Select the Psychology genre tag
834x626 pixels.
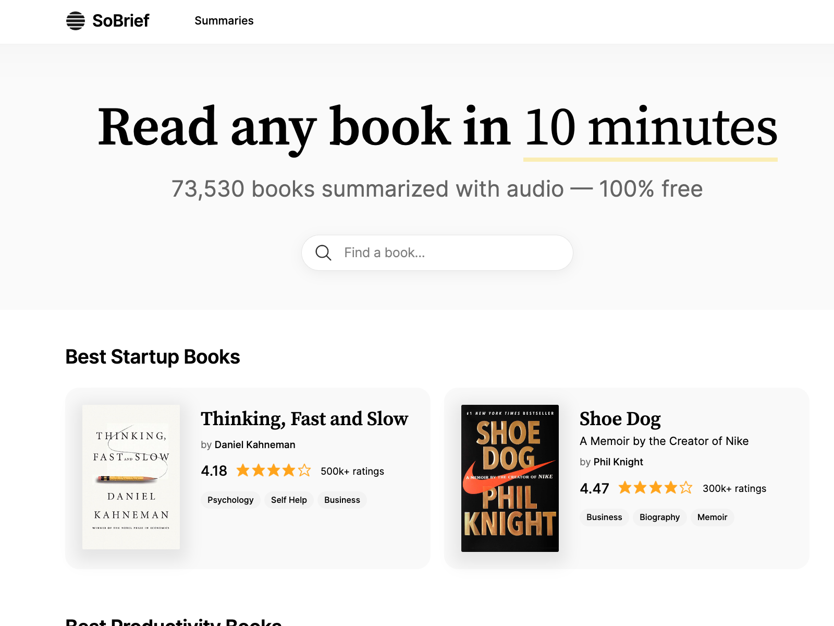tap(230, 500)
